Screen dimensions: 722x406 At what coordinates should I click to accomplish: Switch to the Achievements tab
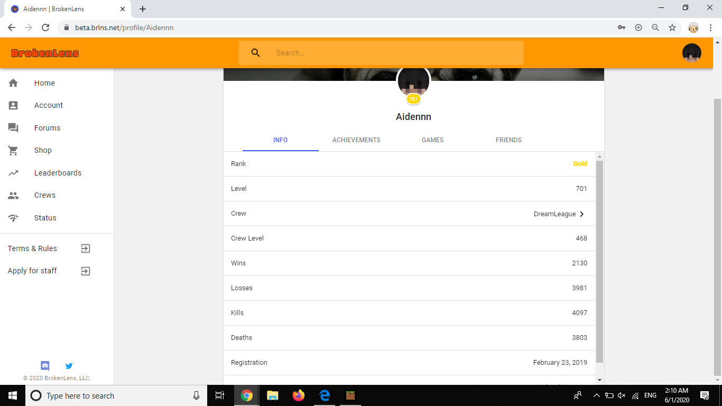[356, 140]
